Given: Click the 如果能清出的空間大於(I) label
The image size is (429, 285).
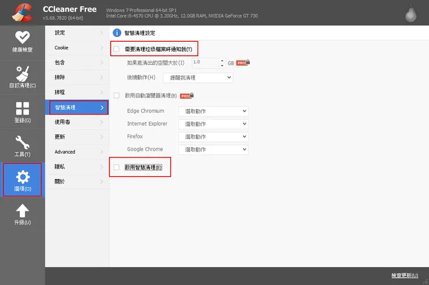Looking at the screenshot, I should (156, 63).
